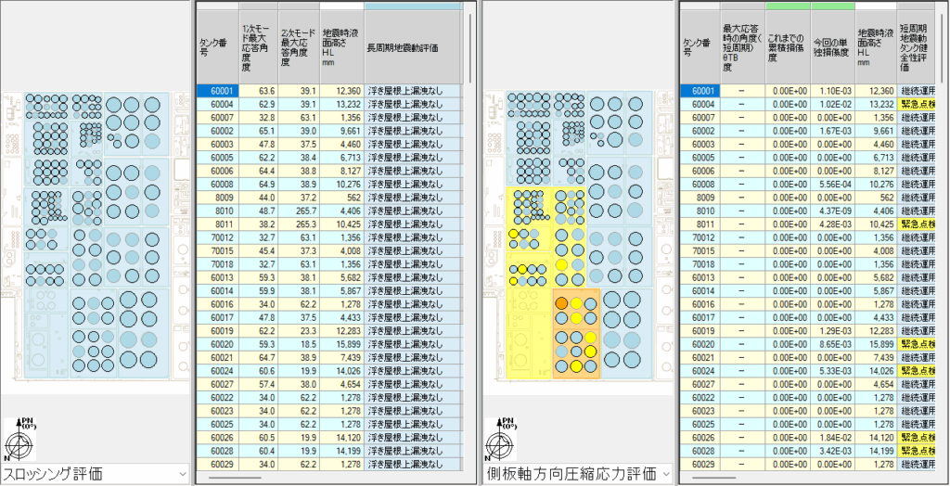Click the left table's horizontal scrollbar
The height and width of the screenshot is (486, 950).
click(x=237, y=478)
